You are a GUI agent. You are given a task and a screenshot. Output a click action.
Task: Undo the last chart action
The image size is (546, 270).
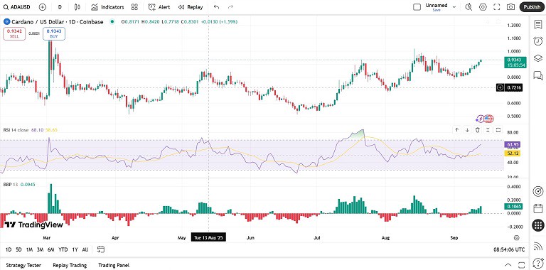tap(217, 7)
